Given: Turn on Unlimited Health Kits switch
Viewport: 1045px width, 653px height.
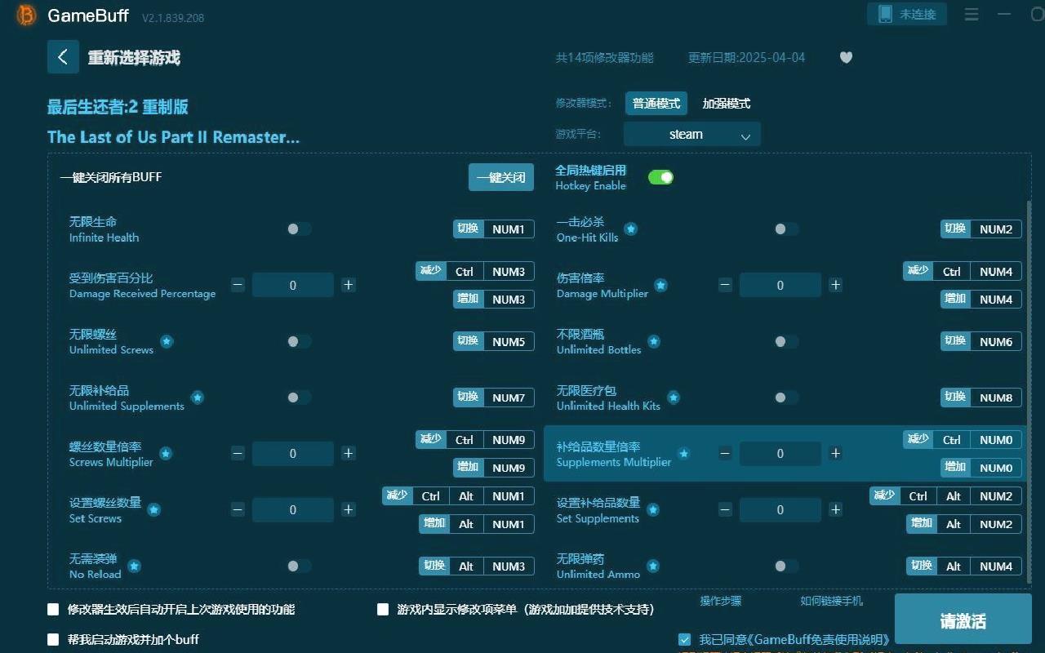Looking at the screenshot, I should [786, 398].
